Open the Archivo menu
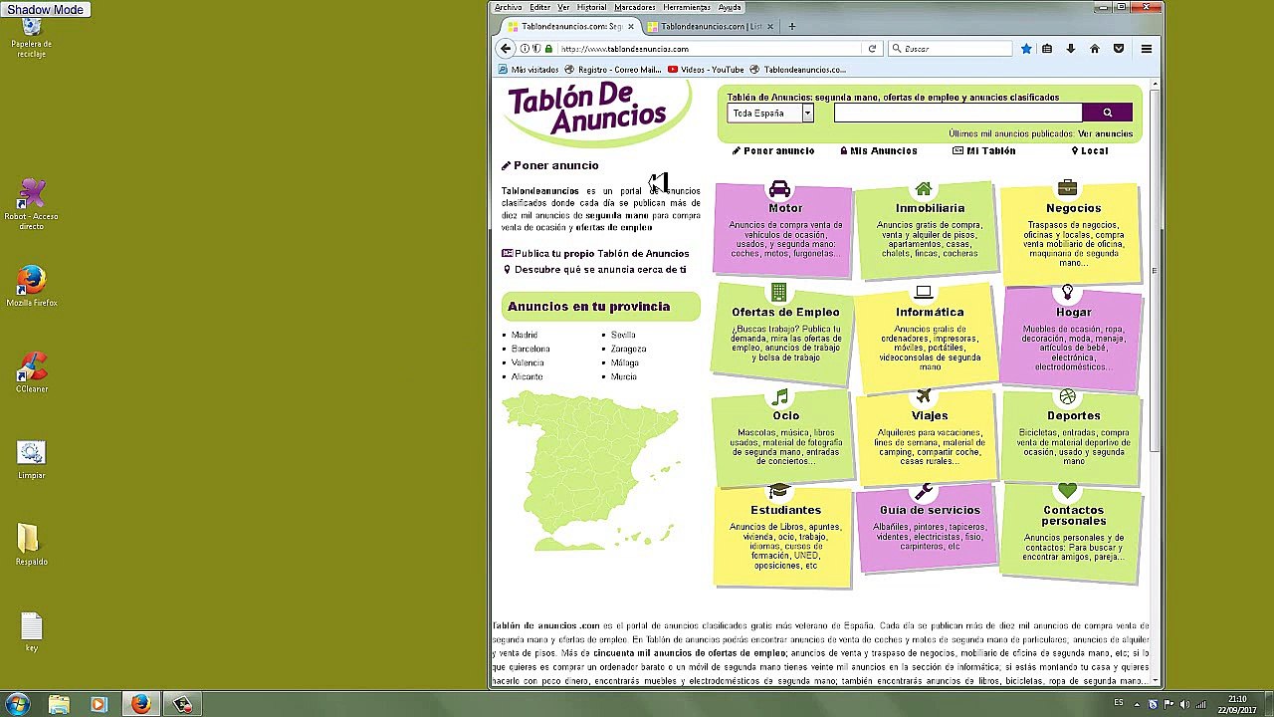 [508, 7]
